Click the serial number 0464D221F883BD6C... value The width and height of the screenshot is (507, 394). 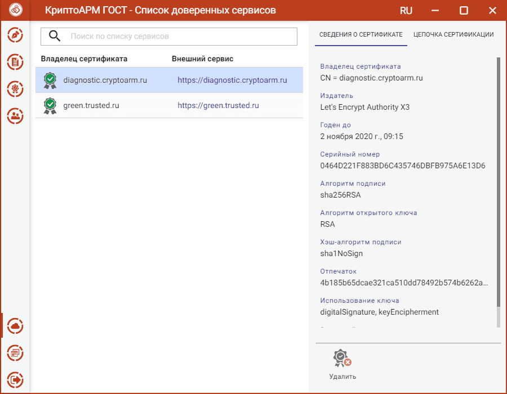(x=403, y=165)
